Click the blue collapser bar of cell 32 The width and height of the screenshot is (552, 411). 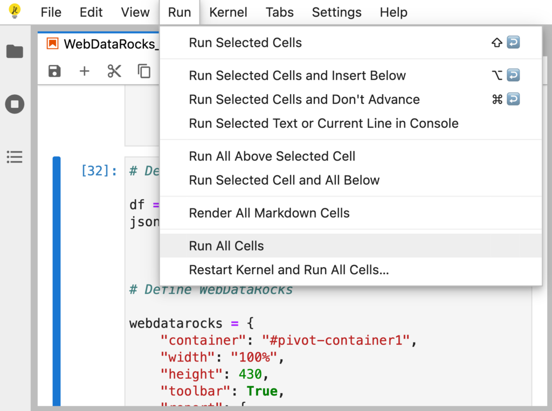[57, 280]
